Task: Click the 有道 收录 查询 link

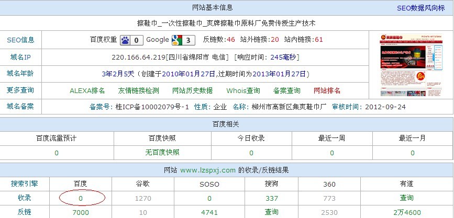Action: pyautogui.click(x=406, y=198)
